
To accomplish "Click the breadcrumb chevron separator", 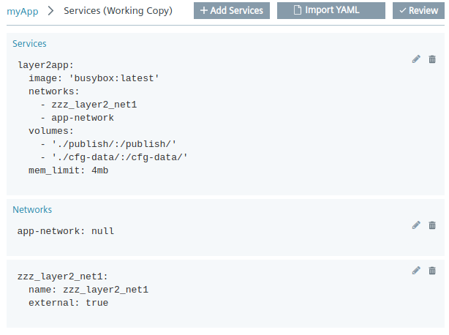I will (51, 12).
